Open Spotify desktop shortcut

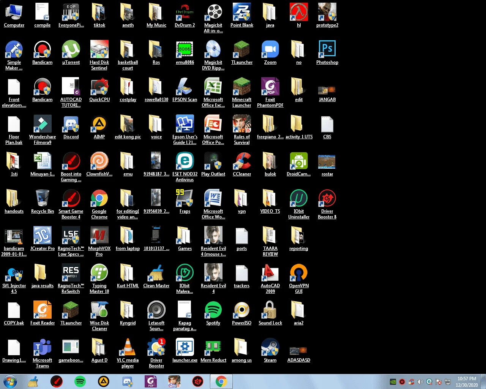213,313
